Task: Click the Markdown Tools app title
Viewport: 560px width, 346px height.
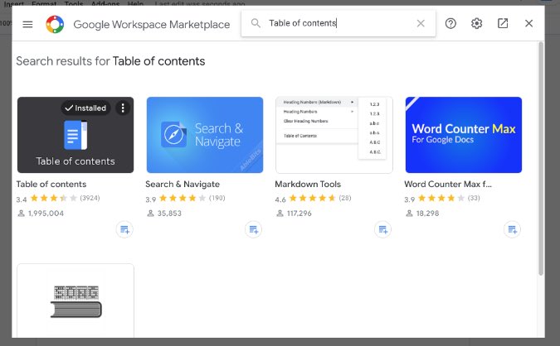Action: click(308, 185)
